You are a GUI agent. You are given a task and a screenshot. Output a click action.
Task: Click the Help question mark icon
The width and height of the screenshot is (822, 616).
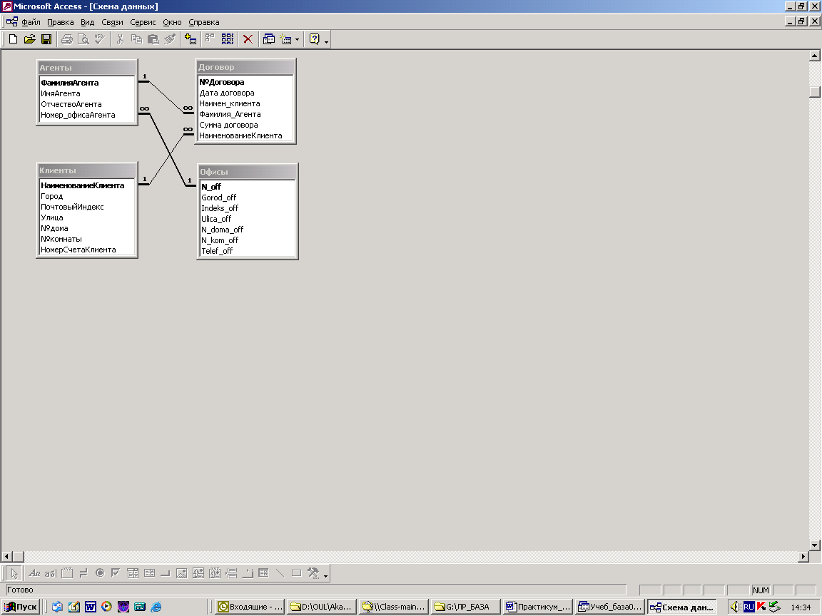[314, 39]
